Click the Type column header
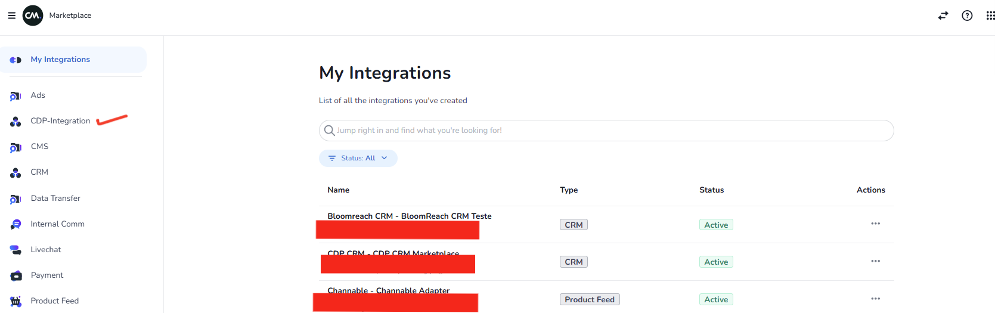Screen dimensions: 995x313 tap(569, 190)
